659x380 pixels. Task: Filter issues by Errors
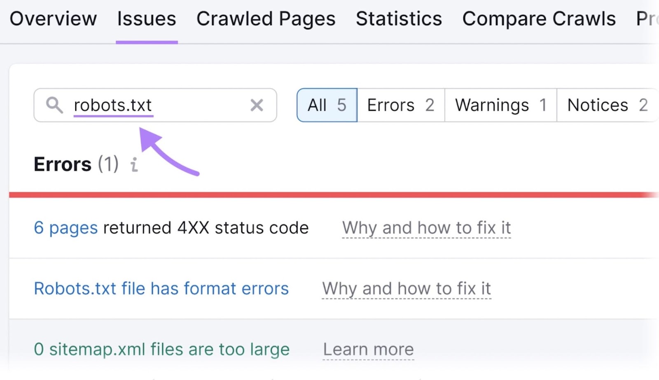[x=400, y=105]
